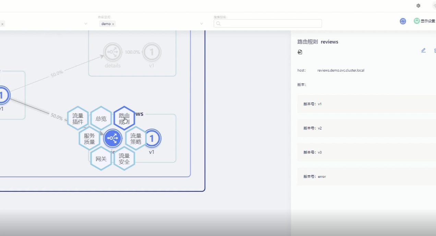Click the document icon under 路由规则 title
436x236 pixels.
coord(300,52)
